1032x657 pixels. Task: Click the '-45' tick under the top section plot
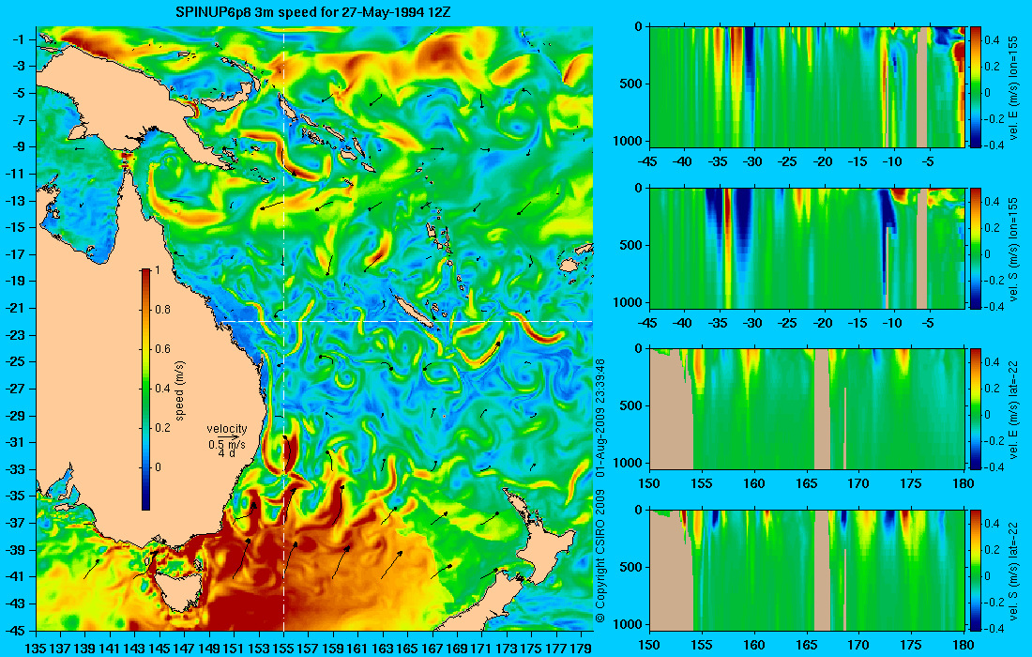click(x=649, y=161)
